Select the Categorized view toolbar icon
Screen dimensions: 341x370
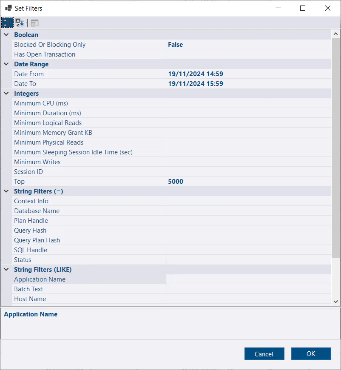7,23
